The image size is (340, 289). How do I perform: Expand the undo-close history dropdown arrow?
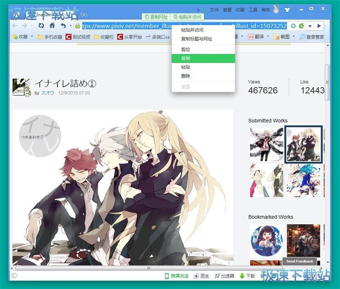pyautogui.click(x=70, y=25)
